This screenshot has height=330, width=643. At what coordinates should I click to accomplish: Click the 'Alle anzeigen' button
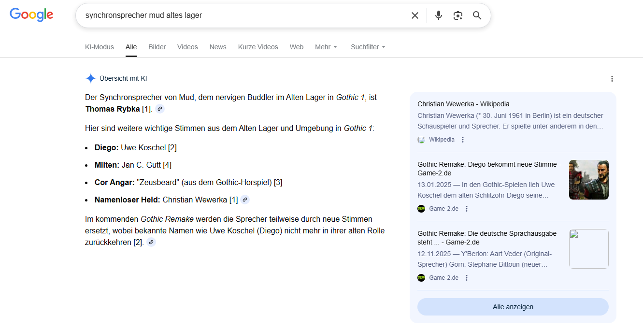tap(513, 307)
